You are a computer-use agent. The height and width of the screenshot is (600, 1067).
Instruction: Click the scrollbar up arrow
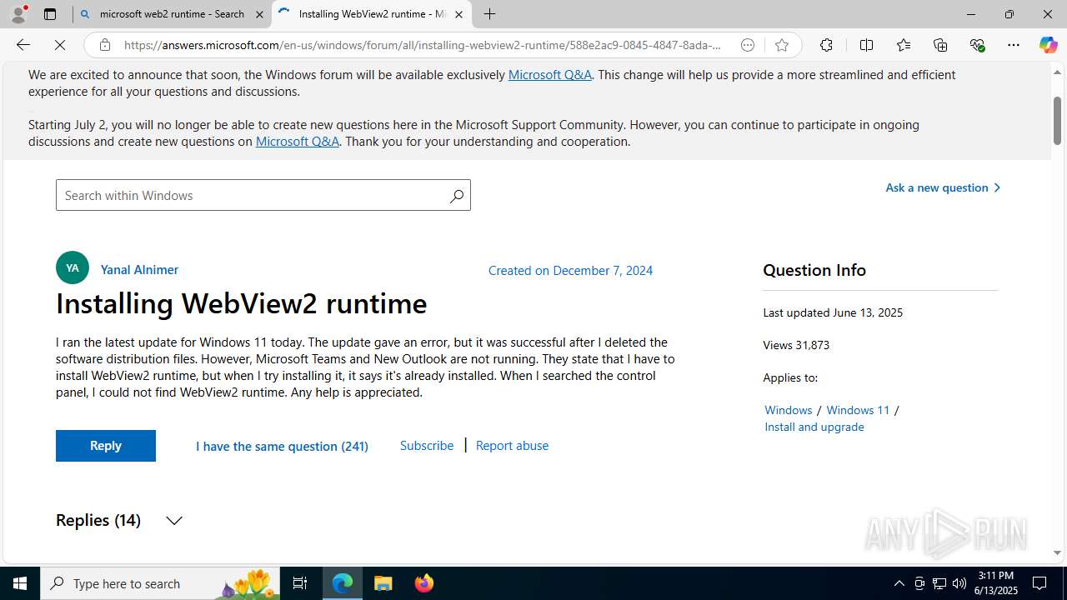point(1057,72)
